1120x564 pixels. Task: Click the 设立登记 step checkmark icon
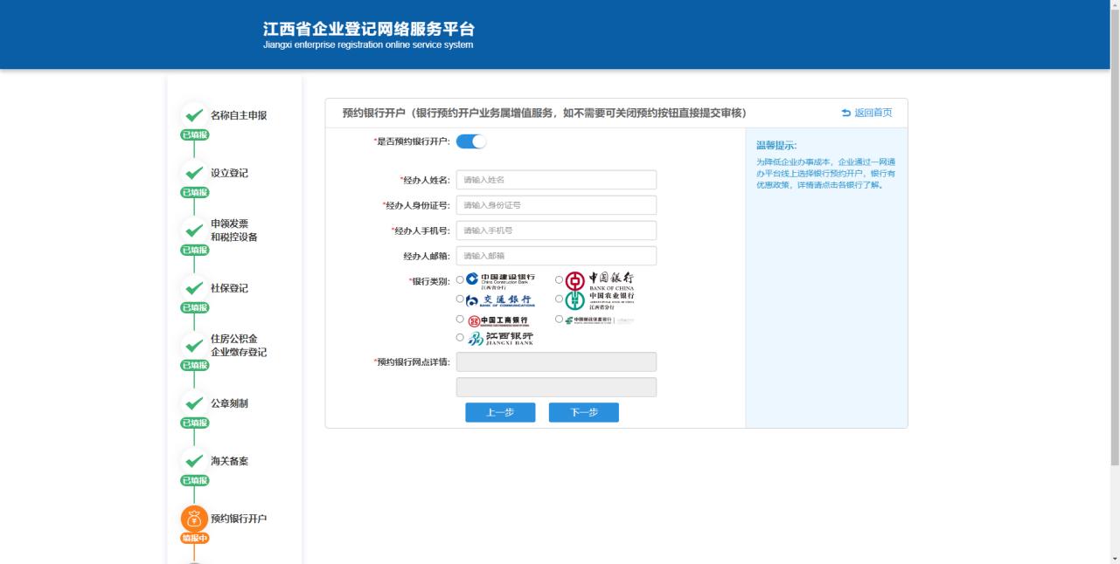[194, 173]
